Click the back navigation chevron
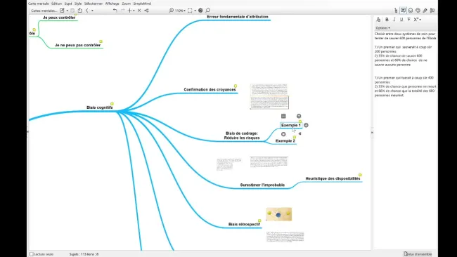The image size is (457, 257). [87, 11]
